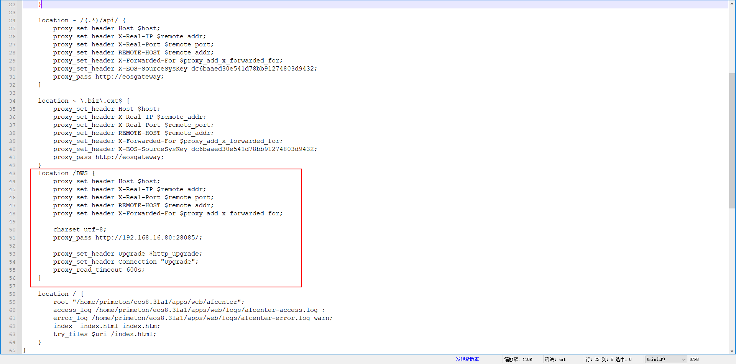Click line number 58 in the gutter
Image resolution: width=736 pixels, height=364 pixels.
coord(12,294)
